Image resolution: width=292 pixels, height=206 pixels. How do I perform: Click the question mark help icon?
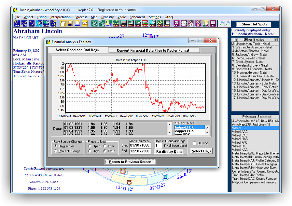tap(198, 23)
